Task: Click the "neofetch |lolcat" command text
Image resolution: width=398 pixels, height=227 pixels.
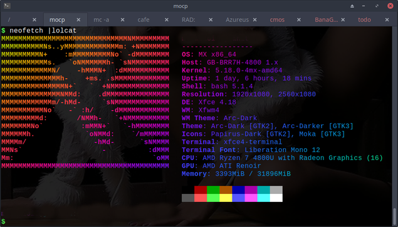Action: (43, 31)
